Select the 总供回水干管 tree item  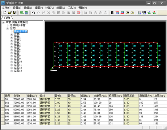18,25
